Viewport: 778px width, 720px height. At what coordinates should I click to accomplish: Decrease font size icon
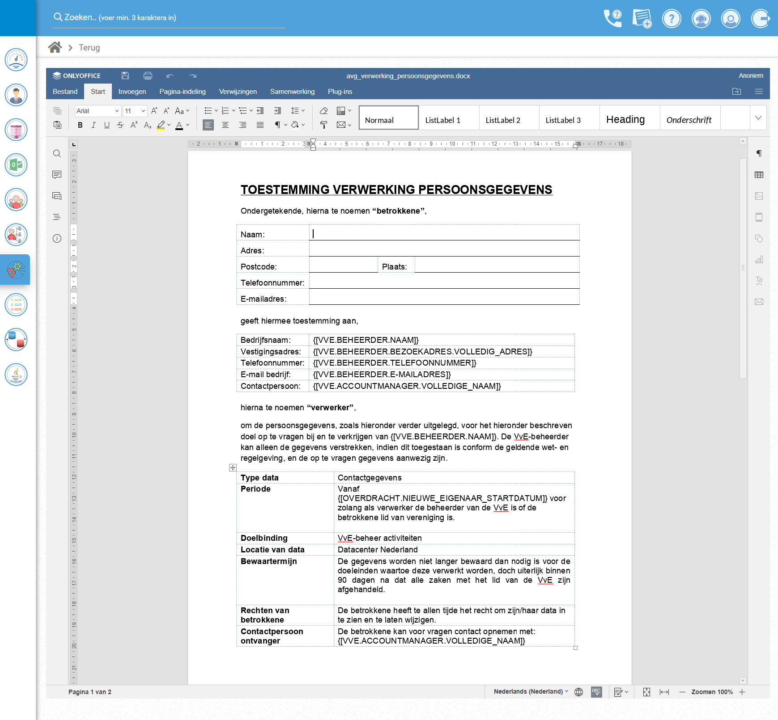166,110
